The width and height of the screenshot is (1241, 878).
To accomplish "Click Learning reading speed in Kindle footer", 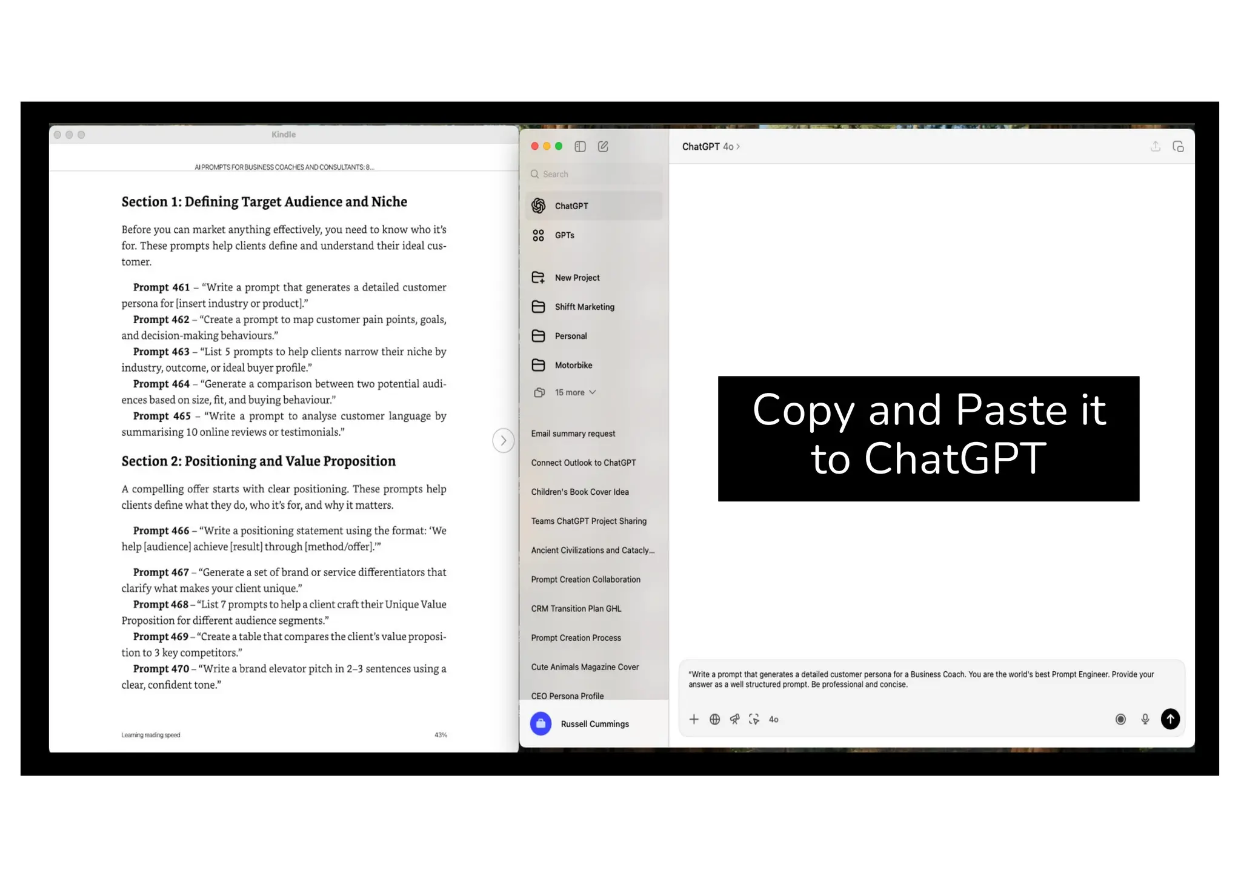I will click(150, 735).
